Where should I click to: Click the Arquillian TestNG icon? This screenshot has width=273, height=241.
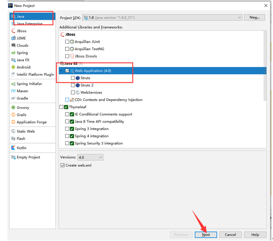pyautogui.click(x=72, y=49)
